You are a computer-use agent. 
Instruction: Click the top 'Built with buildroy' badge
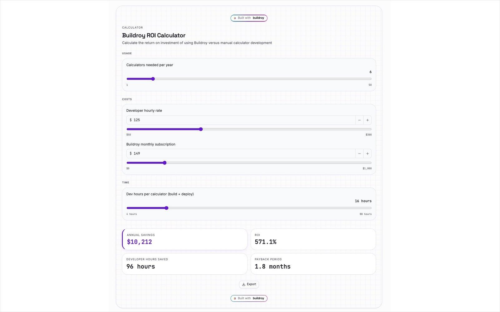(249, 18)
